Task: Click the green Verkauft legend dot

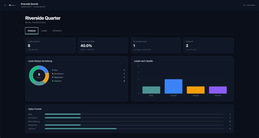Action: pyautogui.click(x=53, y=81)
